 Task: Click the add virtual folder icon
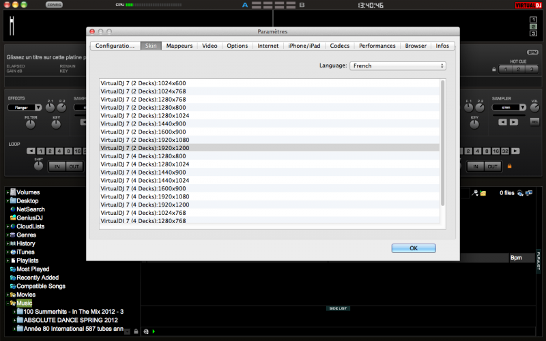click(x=483, y=193)
